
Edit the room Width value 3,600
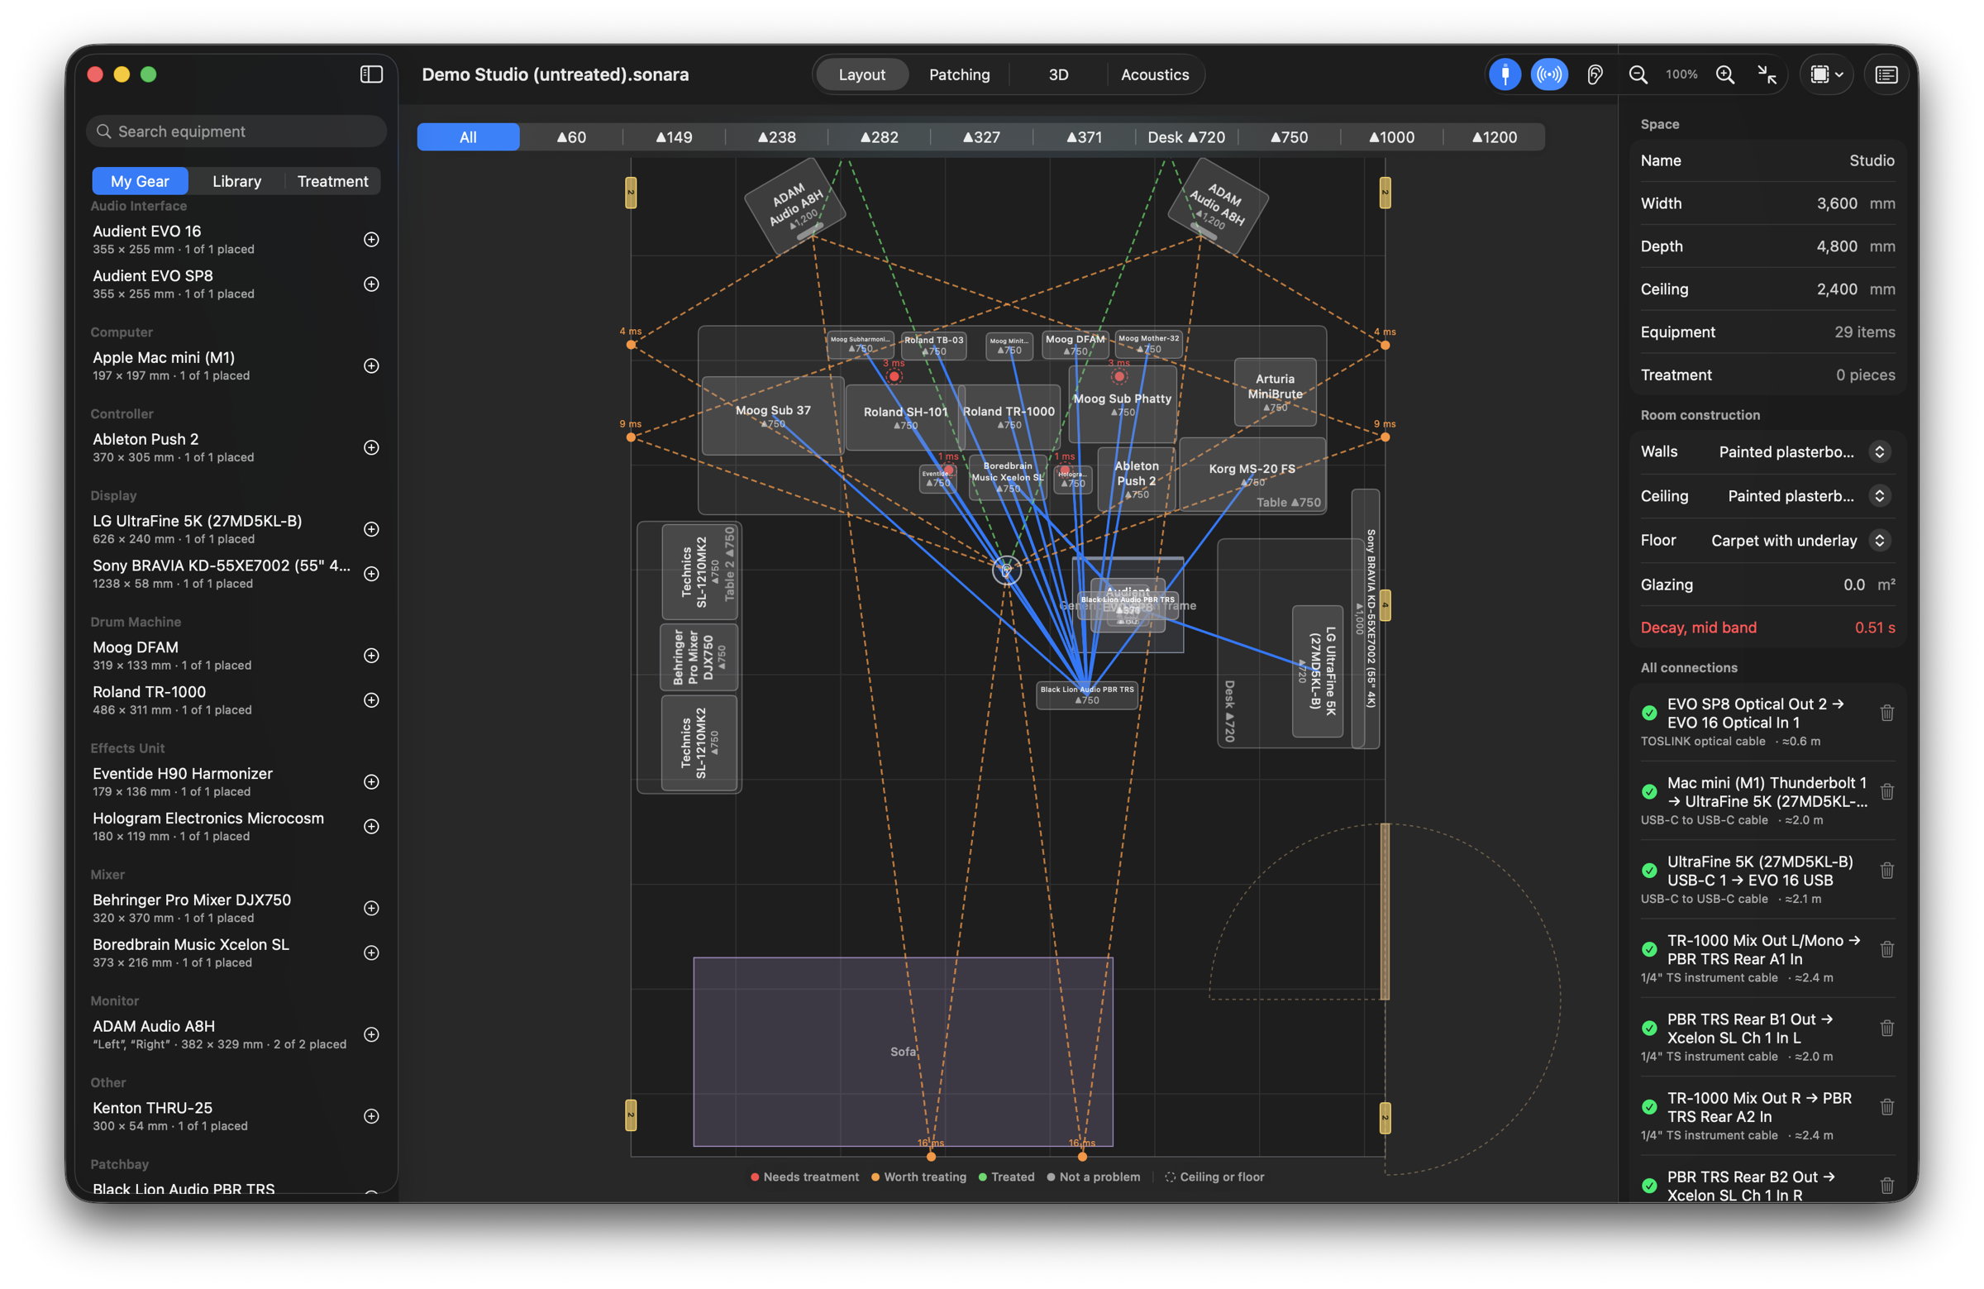pos(1837,203)
